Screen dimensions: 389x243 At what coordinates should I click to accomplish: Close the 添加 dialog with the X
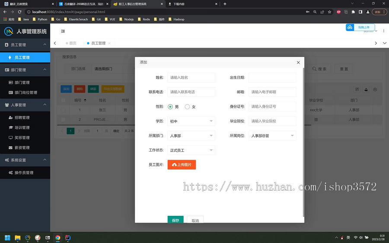(x=298, y=63)
